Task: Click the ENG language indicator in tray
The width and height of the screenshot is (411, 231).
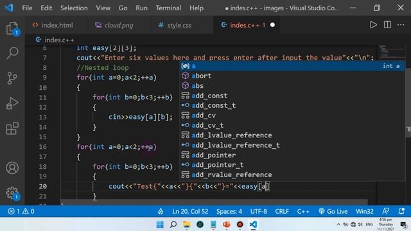Action: pos(369,225)
